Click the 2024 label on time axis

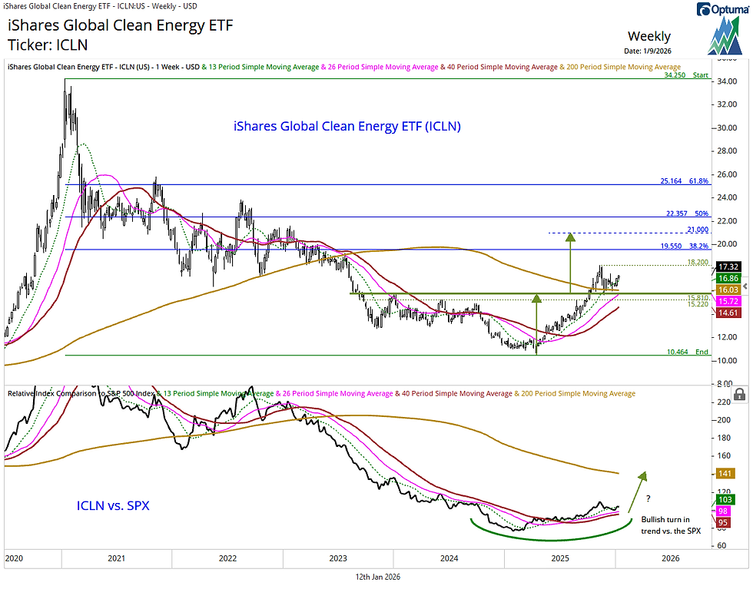[x=449, y=559]
